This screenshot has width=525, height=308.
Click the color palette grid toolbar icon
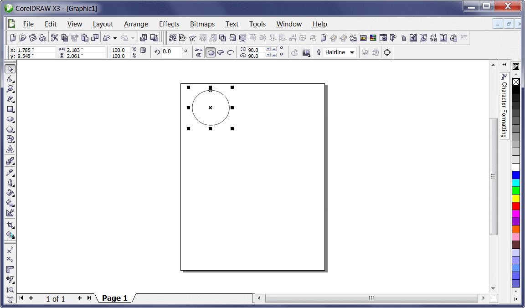(373, 38)
